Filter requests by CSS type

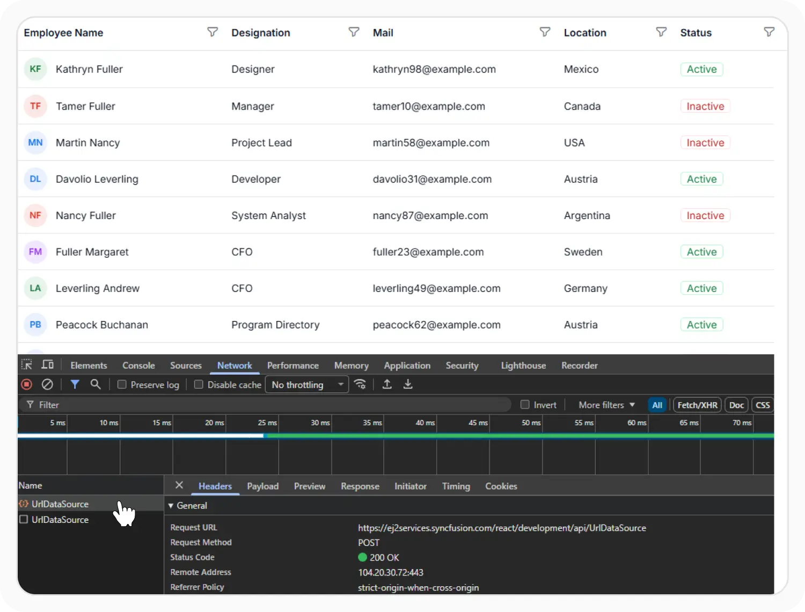click(763, 405)
